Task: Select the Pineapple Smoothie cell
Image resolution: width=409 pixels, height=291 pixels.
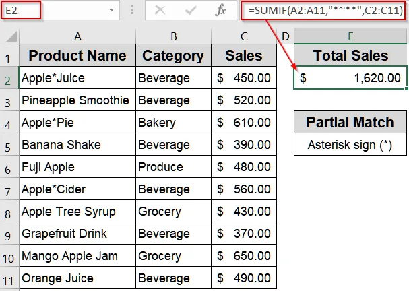Action: tap(77, 100)
